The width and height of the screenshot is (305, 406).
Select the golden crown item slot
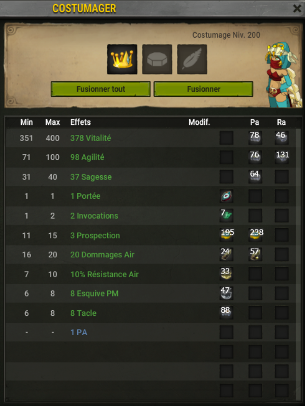coord(122,59)
